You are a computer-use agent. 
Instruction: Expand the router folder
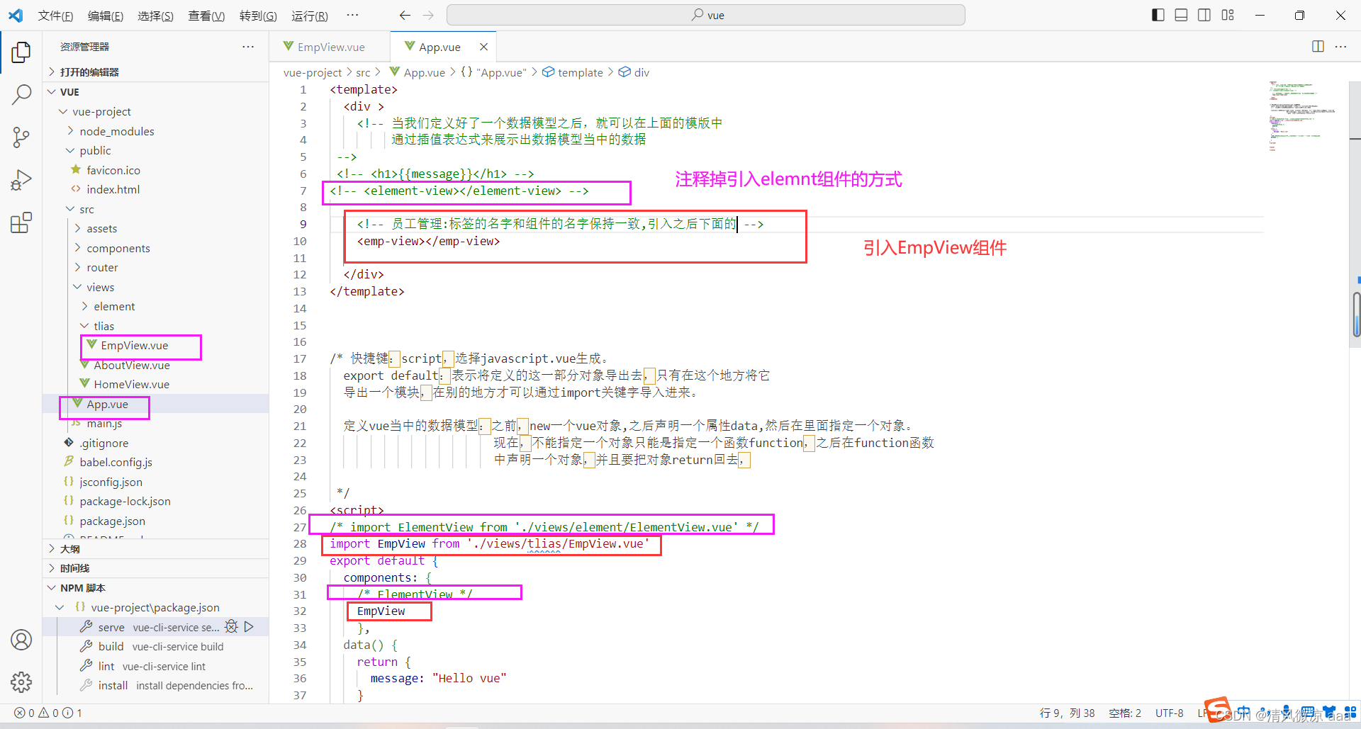pos(156,267)
